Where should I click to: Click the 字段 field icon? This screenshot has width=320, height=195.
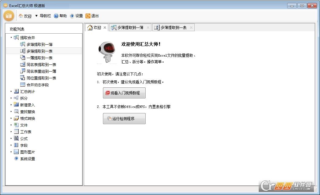pyautogui.click(x=16, y=145)
